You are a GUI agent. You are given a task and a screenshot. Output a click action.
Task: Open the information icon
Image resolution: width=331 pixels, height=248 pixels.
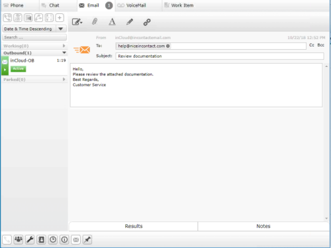[x=64, y=240]
